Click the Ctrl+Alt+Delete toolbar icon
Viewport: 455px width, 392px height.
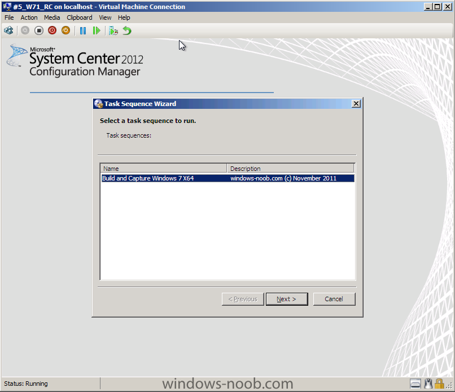pyautogui.click(x=8, y=30)
